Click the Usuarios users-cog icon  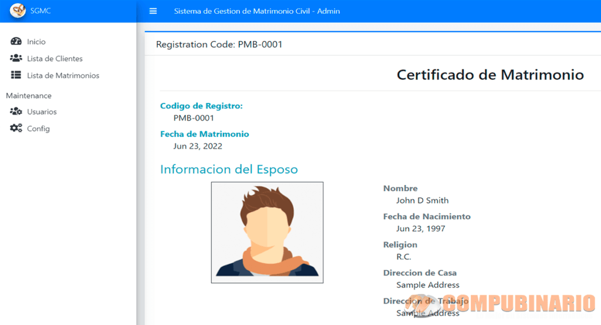tap(16, 111)
